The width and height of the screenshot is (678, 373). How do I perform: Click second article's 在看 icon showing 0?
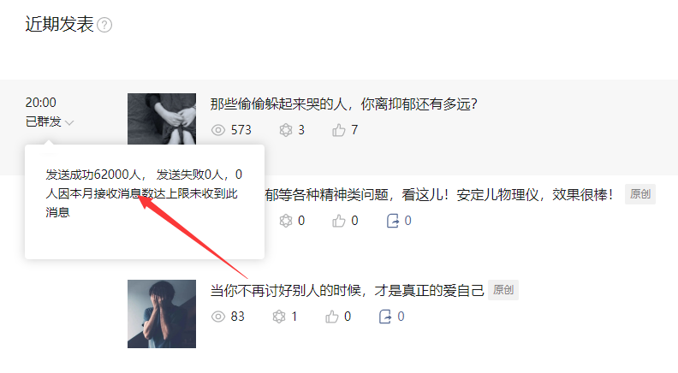point(286,221)
